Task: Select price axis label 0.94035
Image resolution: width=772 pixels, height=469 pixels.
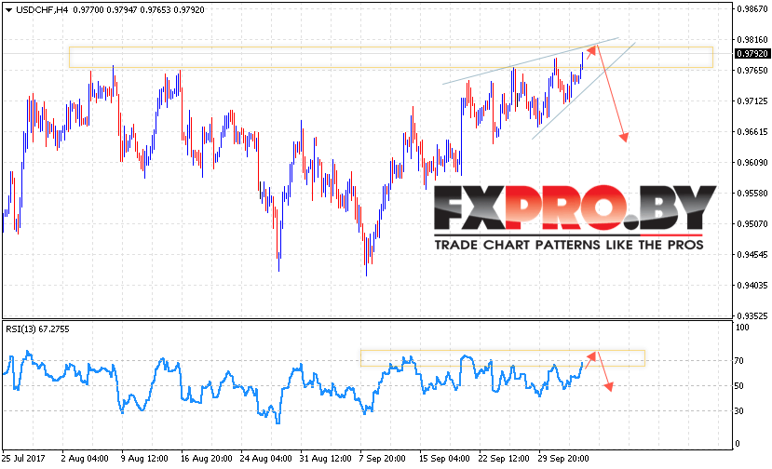Action: point(752,286)
